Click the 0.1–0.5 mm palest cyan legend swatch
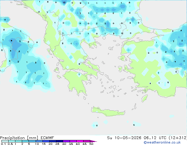Image resolution: width=187 pixels, height=145 pixels. pos(5,141)
